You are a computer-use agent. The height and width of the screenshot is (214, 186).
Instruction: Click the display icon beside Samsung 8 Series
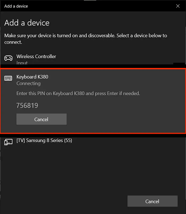coord(8,142)
